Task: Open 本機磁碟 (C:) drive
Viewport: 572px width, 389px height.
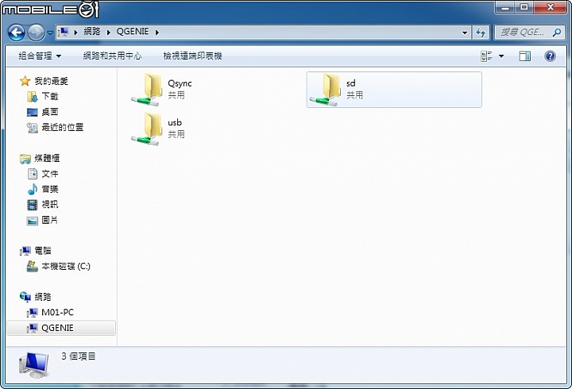Action: click(66, 266)
